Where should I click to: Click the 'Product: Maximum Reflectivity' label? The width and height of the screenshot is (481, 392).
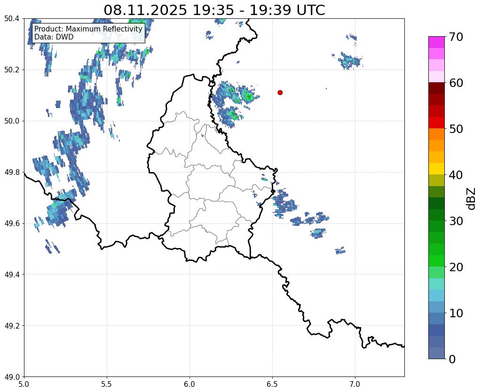[x=88, y=29]
